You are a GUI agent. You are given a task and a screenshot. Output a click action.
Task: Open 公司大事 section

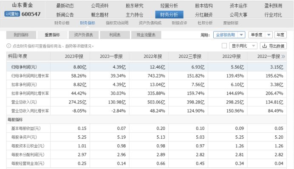pos(238,14)
